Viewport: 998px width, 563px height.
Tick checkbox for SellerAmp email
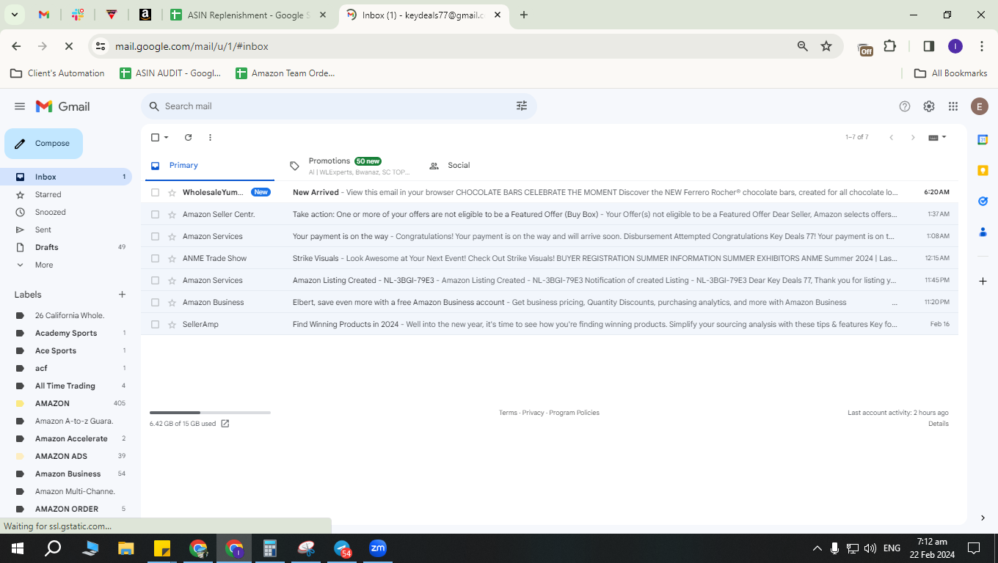(155, 324)
